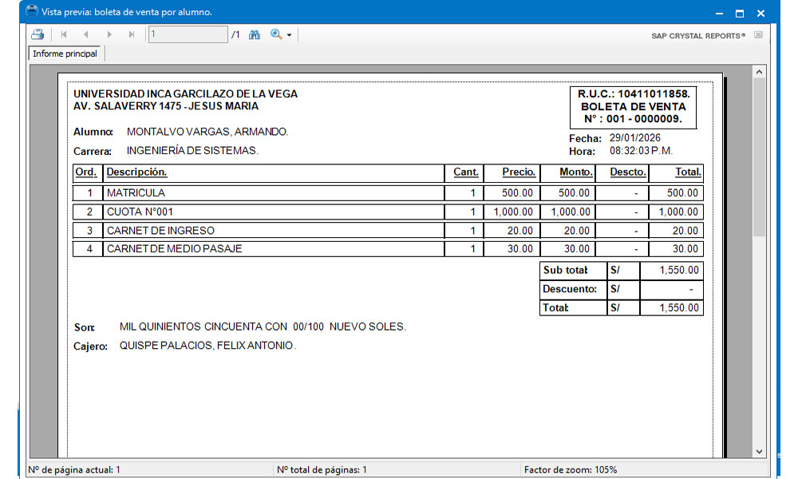Click cashier name QUISPE PALACIOS, FELIX ANTONIO

[x=207, y=346]
